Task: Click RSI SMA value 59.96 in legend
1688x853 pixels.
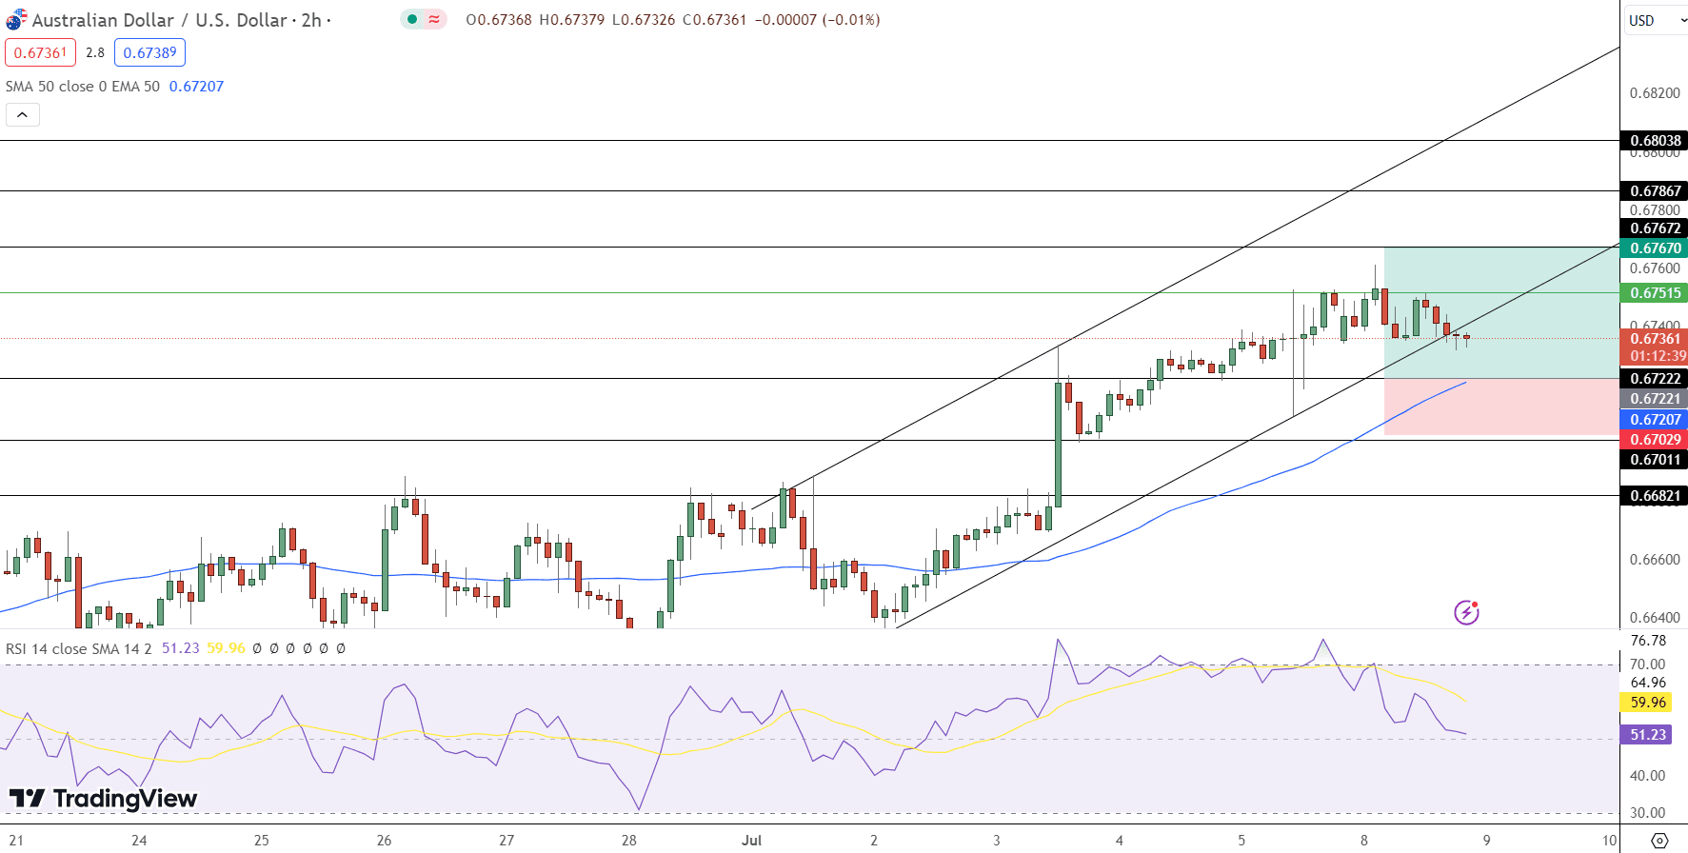Action: [x=226, y=648]
